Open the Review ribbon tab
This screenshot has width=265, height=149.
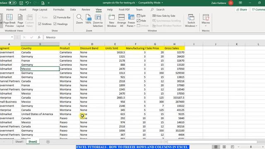(x=86, y=10)
